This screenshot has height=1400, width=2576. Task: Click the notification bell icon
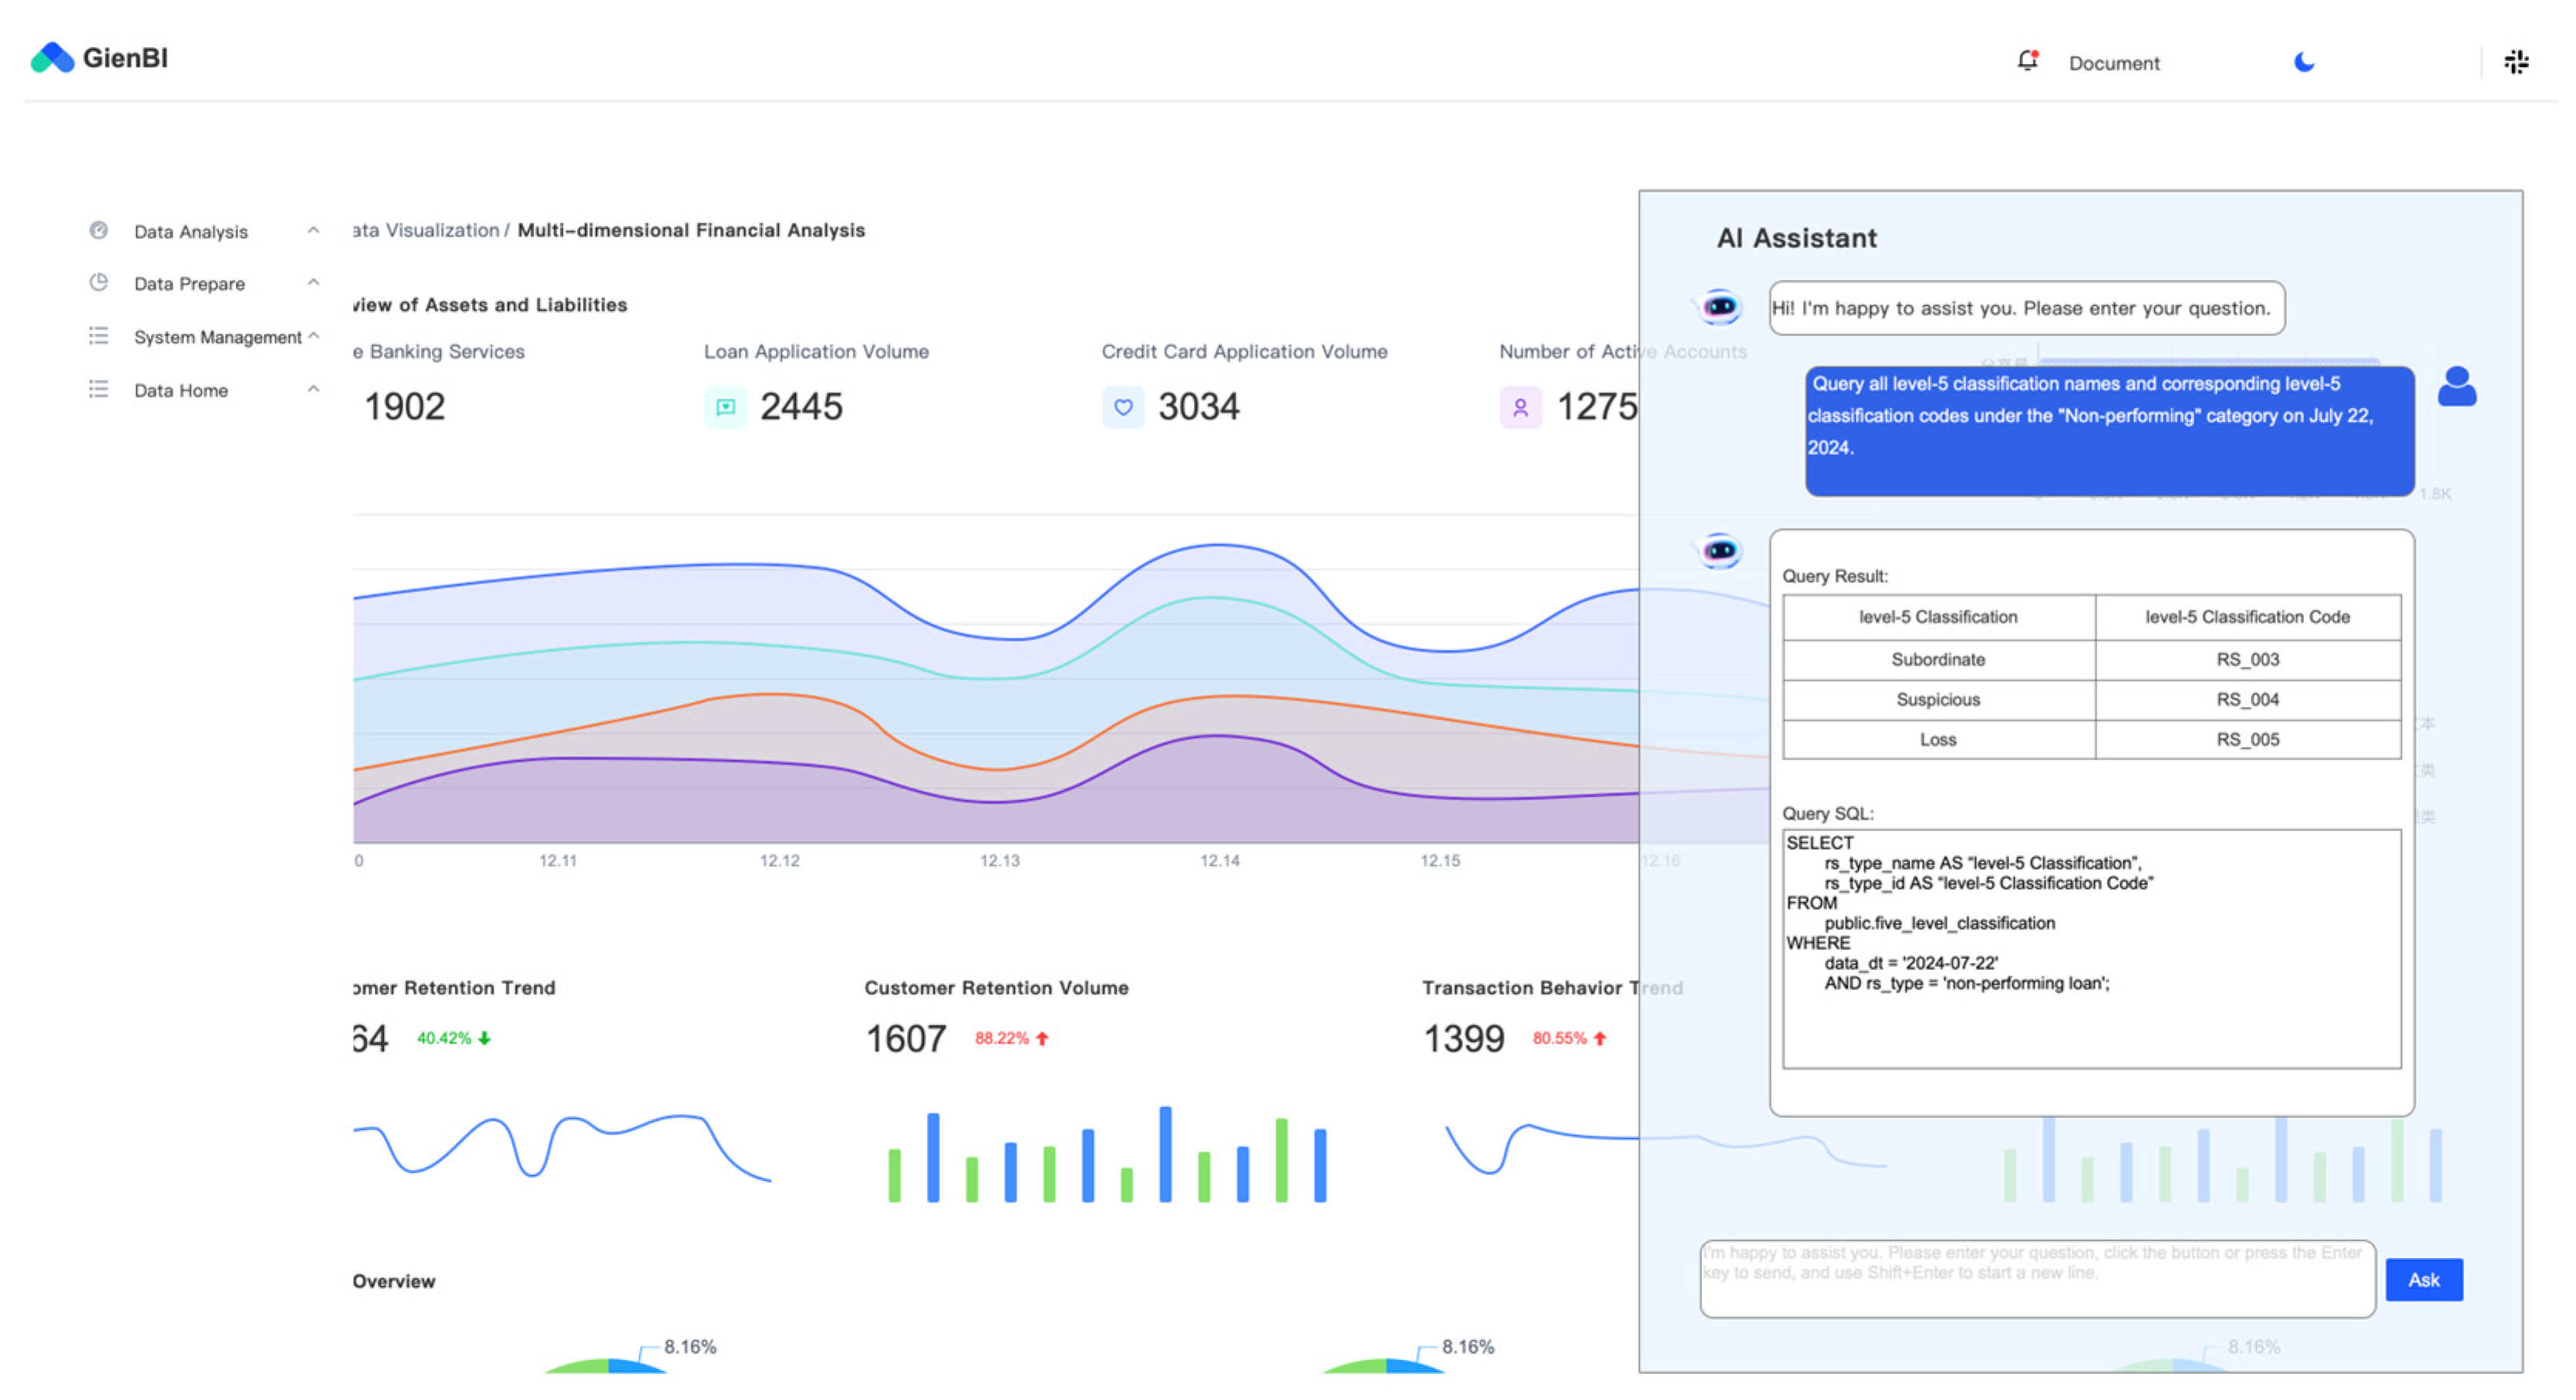[2027, 61]
